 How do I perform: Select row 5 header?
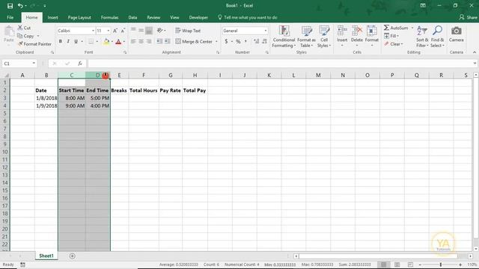coord(5,114)
